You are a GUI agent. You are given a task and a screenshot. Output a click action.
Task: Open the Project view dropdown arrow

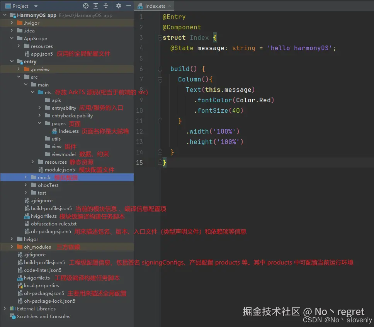[36, 6]
